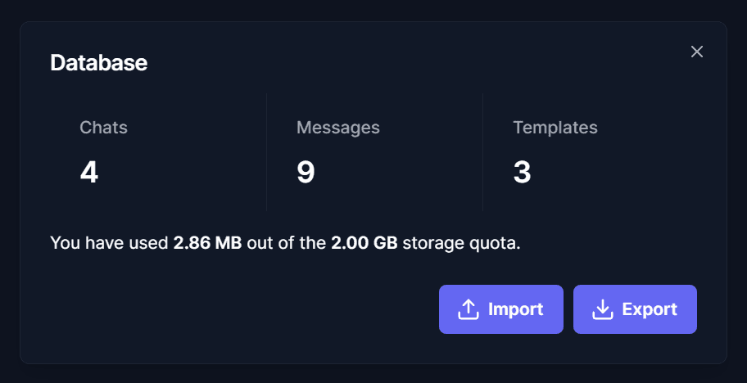Screen dimensions: 747x383
Task: Click the divider between Chats and Messages
Action: click(266, 152)
